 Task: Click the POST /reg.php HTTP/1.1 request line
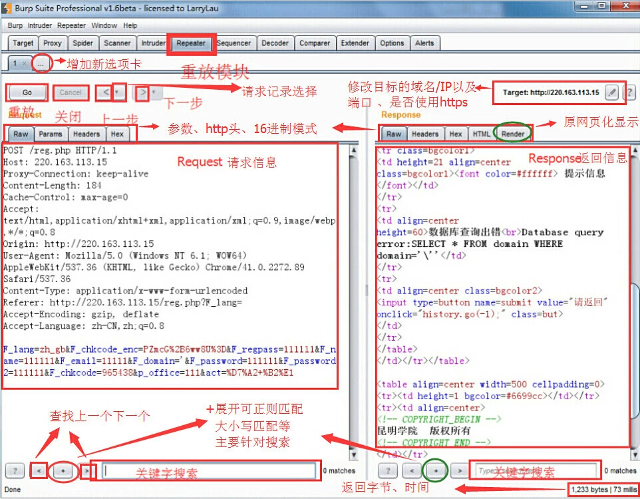click(x=60, y=150)
